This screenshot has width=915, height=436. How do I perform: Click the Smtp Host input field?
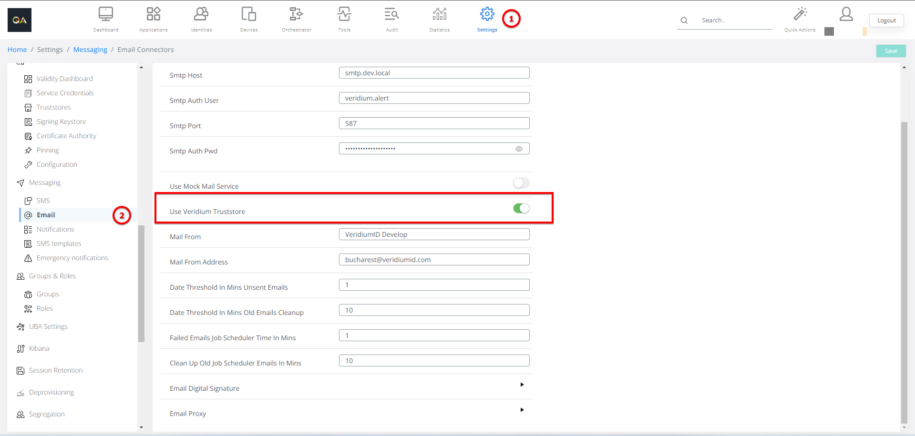(x=434, y=73)
